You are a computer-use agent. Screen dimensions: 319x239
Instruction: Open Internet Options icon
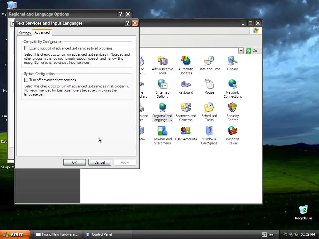click(x=162, y=89)
